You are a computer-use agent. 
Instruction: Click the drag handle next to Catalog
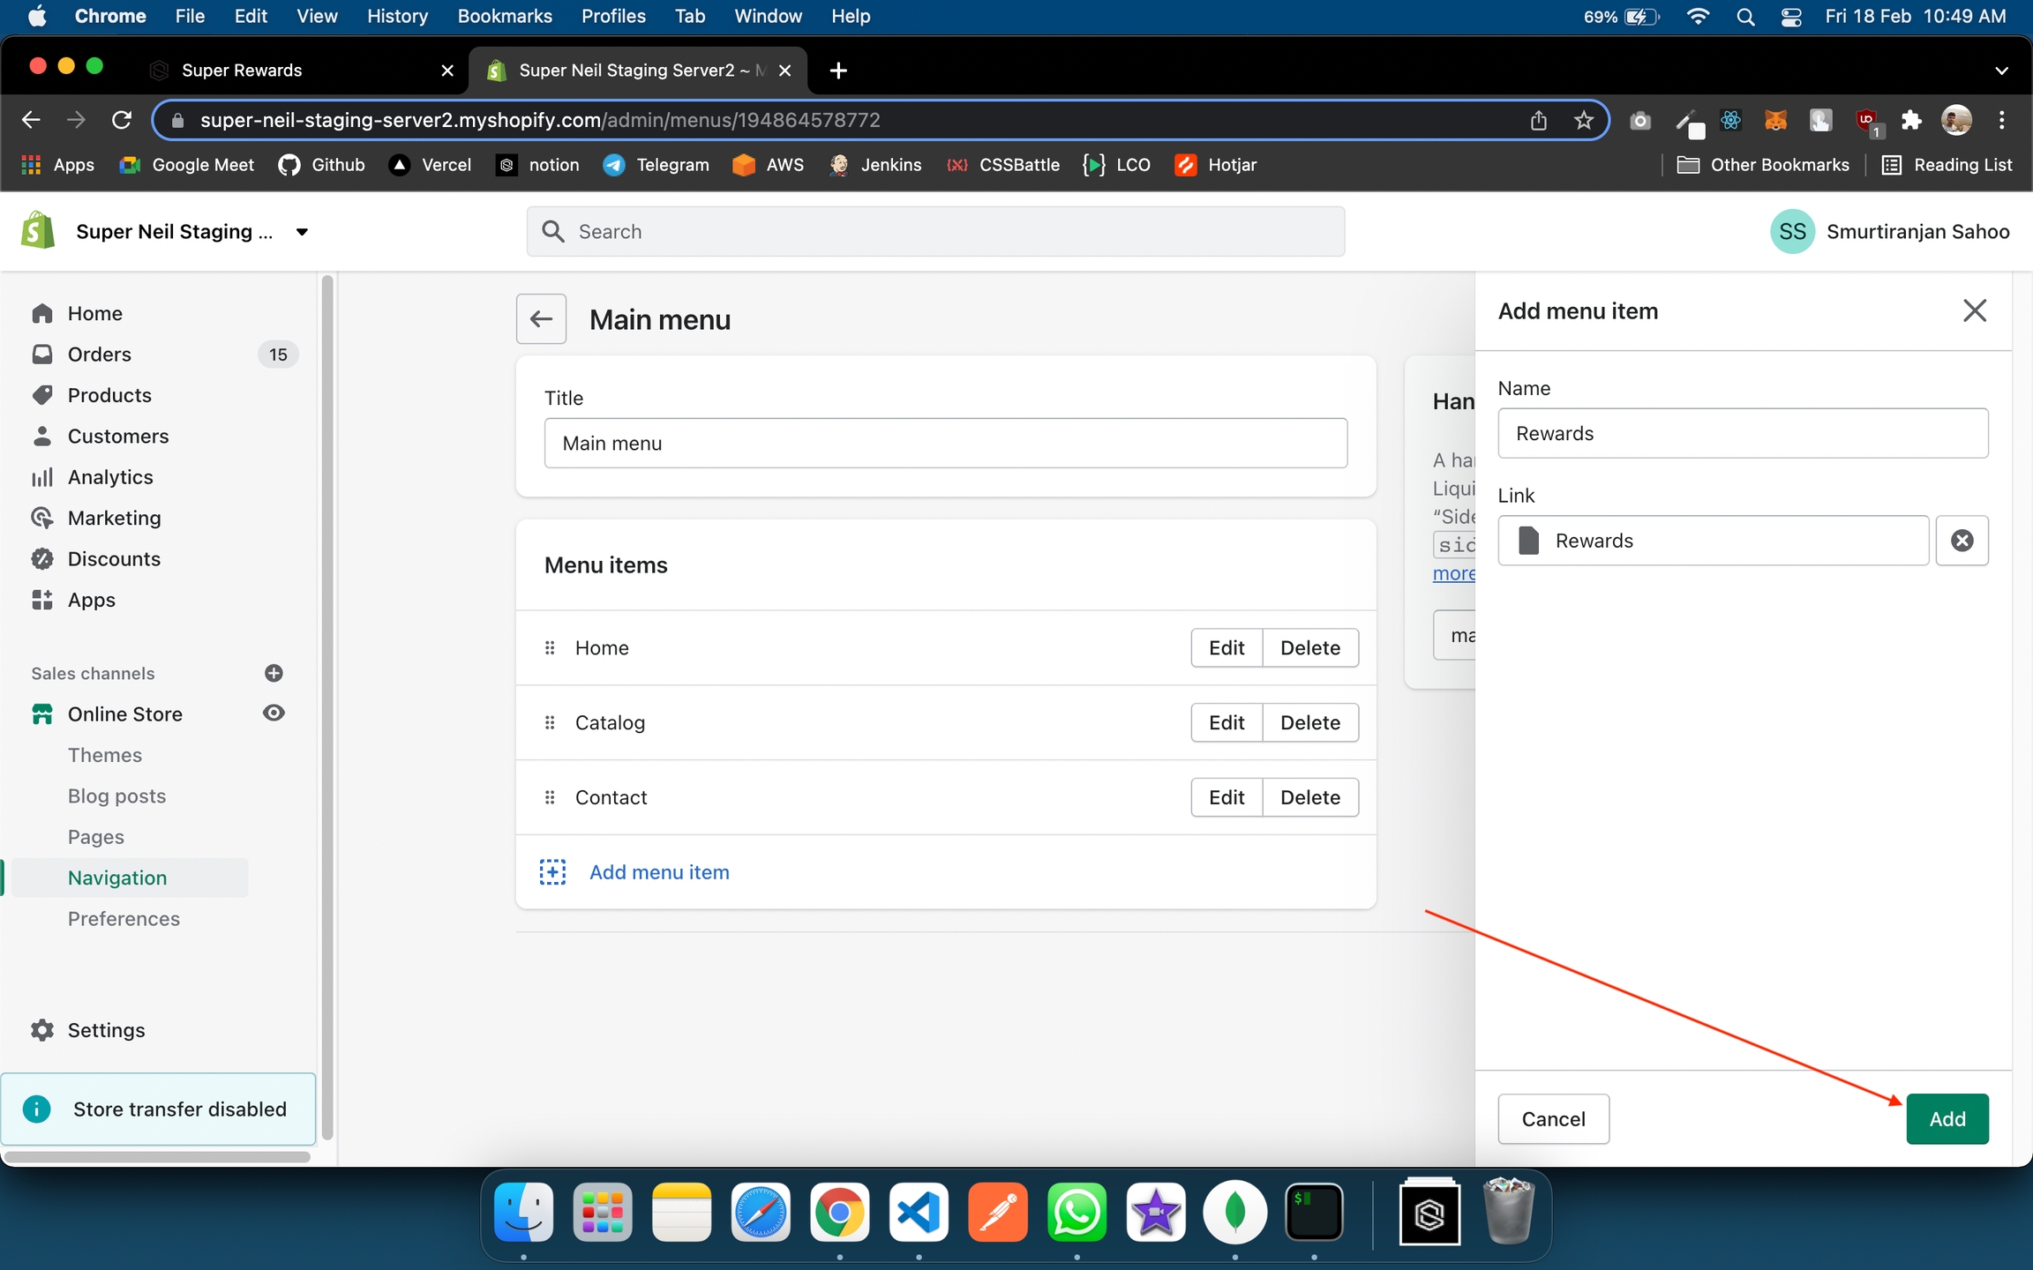coord(550,722)
